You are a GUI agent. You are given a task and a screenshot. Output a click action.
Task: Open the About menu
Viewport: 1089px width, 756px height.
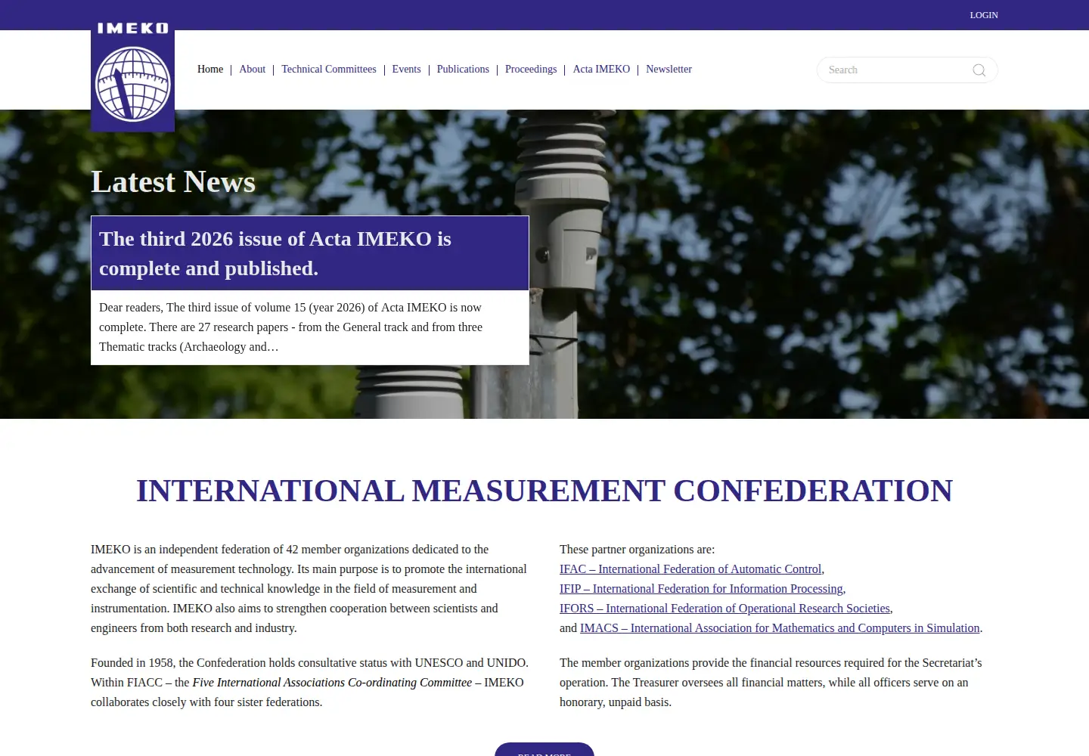252,69
